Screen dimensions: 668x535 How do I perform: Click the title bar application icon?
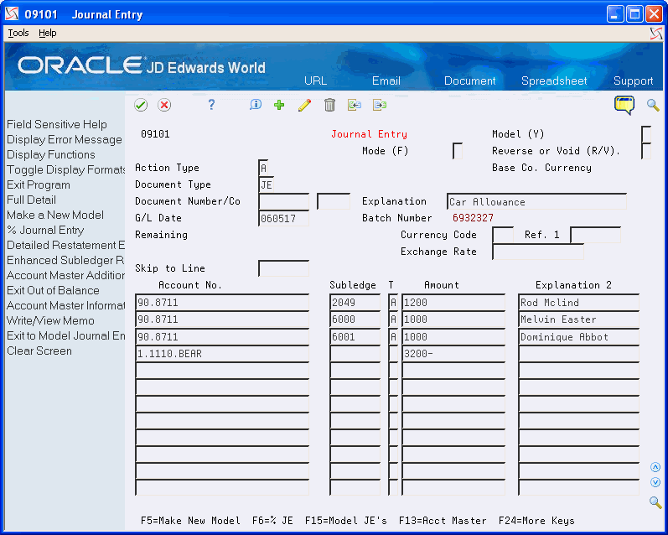click(x=12, y=14)
